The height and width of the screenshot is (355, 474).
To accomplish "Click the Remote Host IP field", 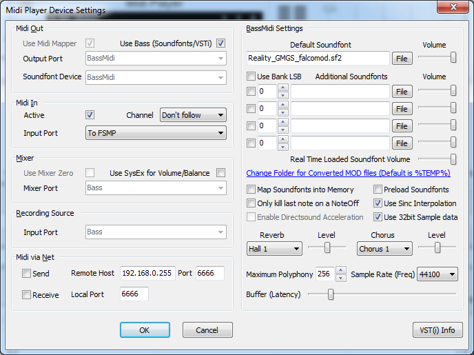I will click(x=147, y=273).
